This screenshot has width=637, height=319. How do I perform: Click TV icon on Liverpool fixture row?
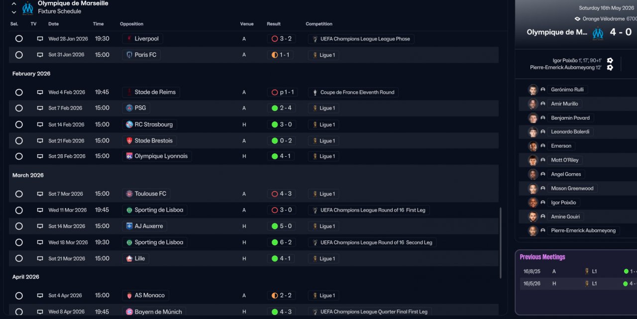click(x=40, y=39)
